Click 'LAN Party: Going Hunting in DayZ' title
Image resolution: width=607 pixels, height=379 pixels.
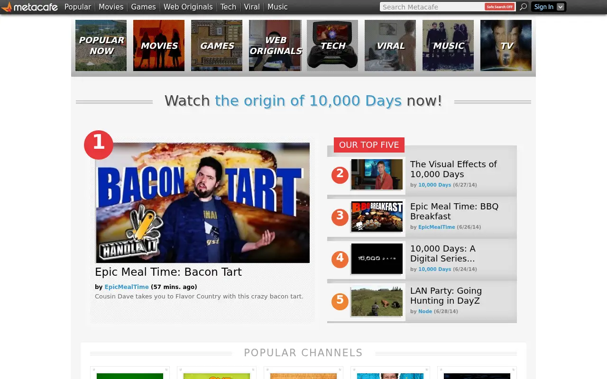click(x=446, y=296)
